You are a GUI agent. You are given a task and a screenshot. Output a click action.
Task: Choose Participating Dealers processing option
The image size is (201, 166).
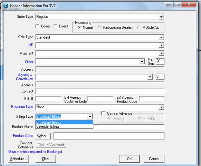[99, 28]
